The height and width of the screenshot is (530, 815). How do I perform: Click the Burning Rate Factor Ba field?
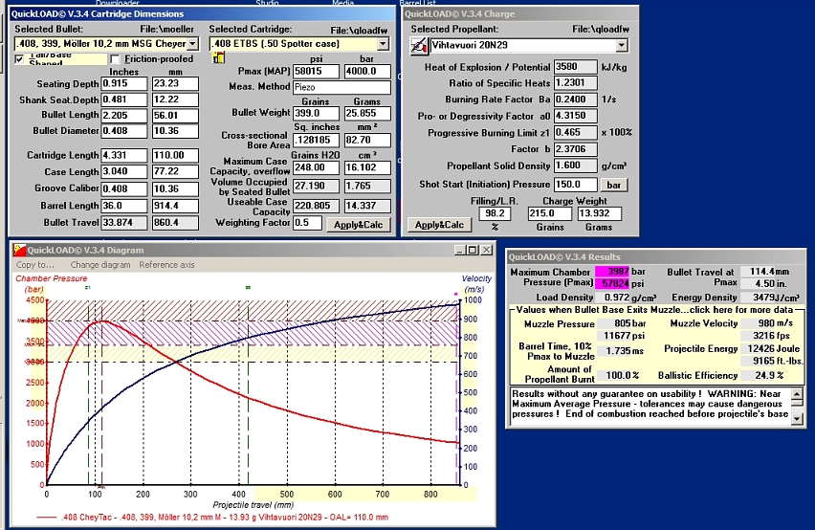(x=576, y=99)
